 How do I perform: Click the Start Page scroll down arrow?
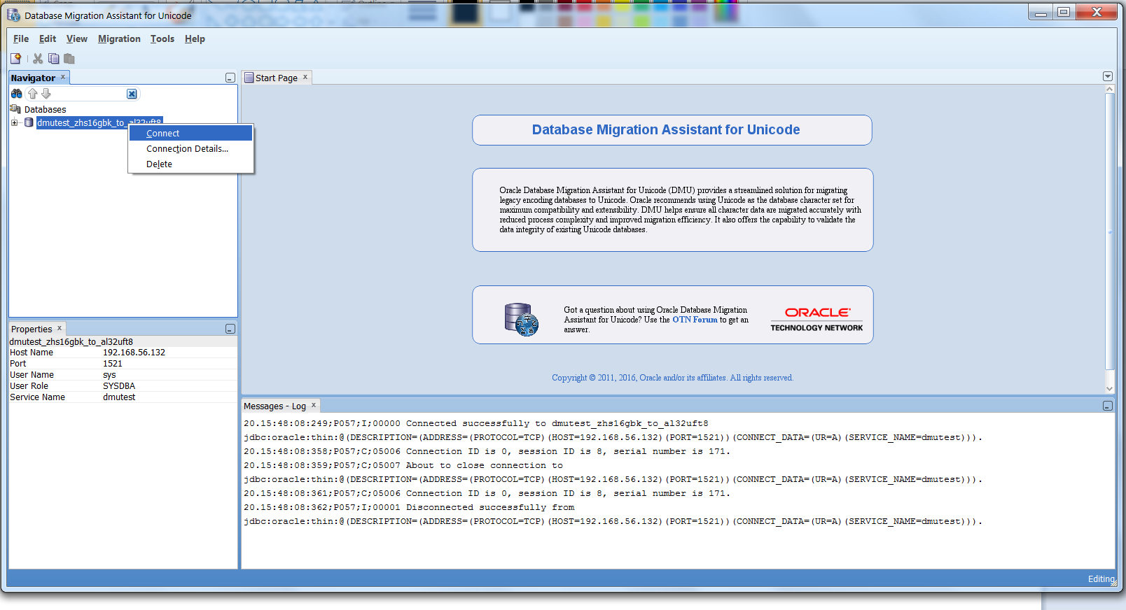click(1109, 388)
